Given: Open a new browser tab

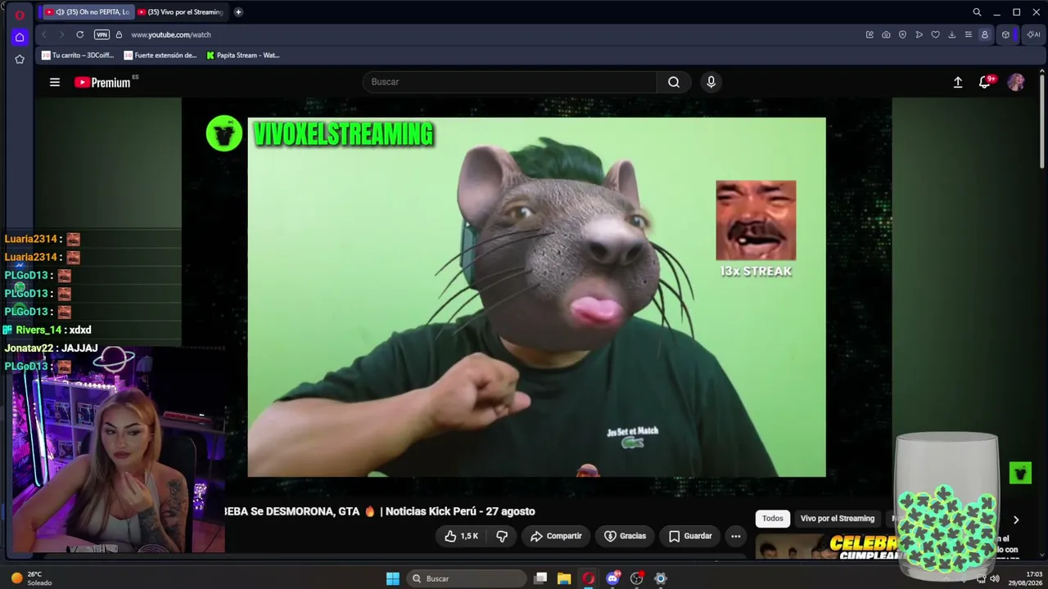Looking at the screenshot, I should [238, 12].
